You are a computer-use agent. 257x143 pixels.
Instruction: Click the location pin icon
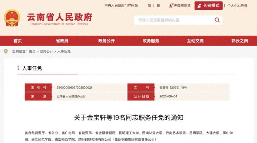click(x=6, y=51)
